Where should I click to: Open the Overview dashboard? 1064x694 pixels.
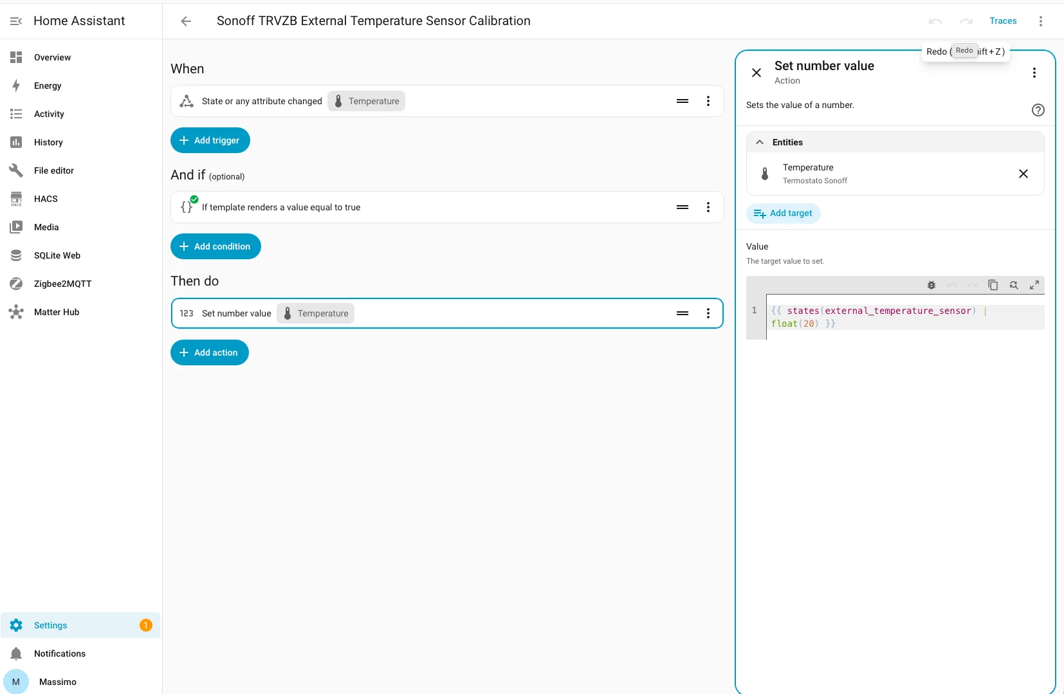point(80,57)
